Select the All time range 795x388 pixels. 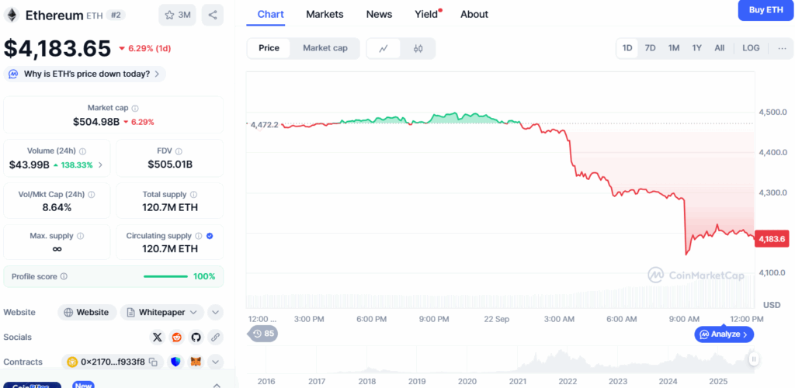click(x=720, y=48)
